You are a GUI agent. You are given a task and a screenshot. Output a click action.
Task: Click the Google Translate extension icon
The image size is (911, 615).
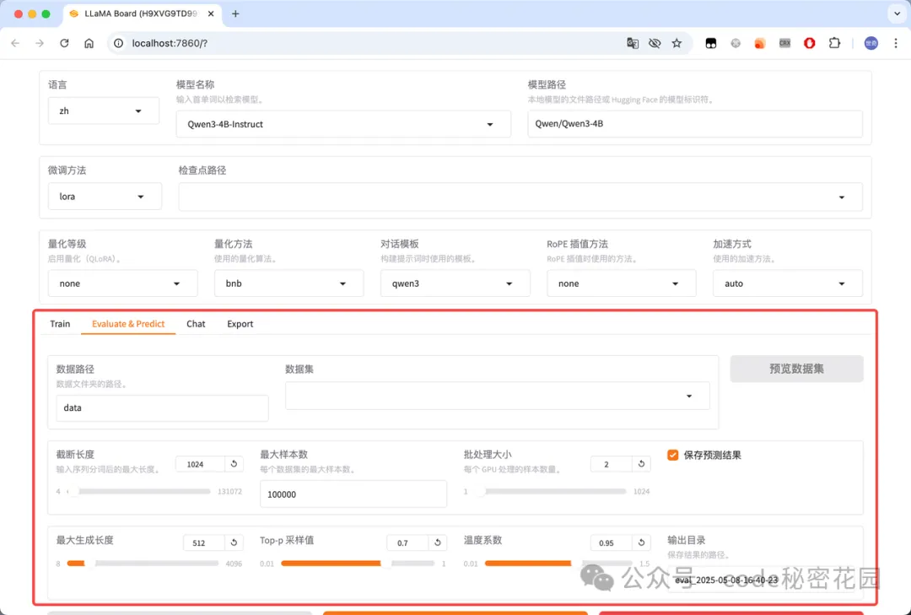click(633, 43)
